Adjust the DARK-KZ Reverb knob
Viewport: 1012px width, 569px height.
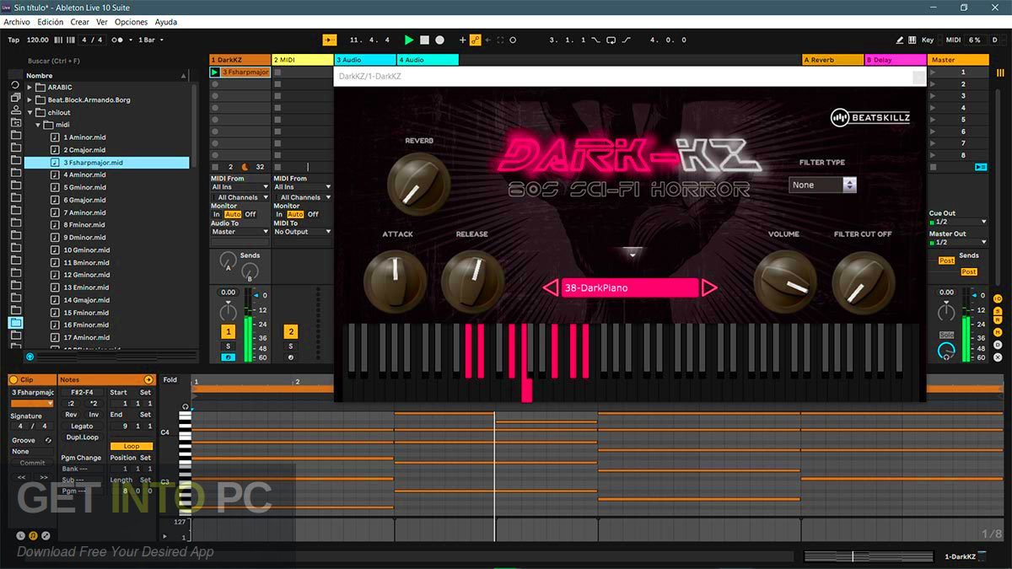click(418, 185)
